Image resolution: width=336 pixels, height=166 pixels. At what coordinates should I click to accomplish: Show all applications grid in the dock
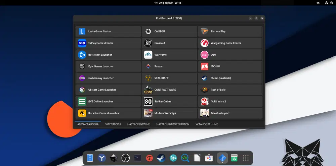(x=246, y=158)
